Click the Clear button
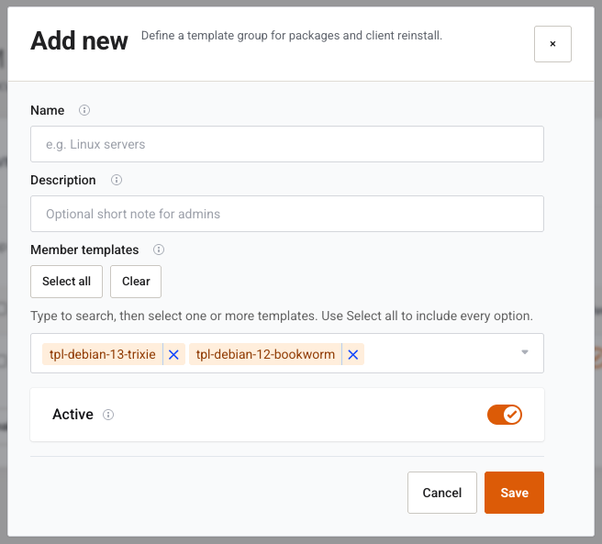602x544 pixels. [x=136, y=282]
